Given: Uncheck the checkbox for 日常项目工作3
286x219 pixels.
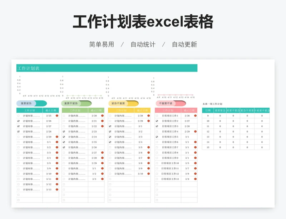Looking at the screenshot, I should coord(157,126).
